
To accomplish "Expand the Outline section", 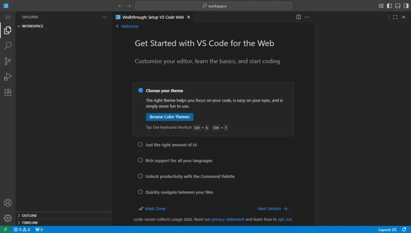I will tap(29, 215).
